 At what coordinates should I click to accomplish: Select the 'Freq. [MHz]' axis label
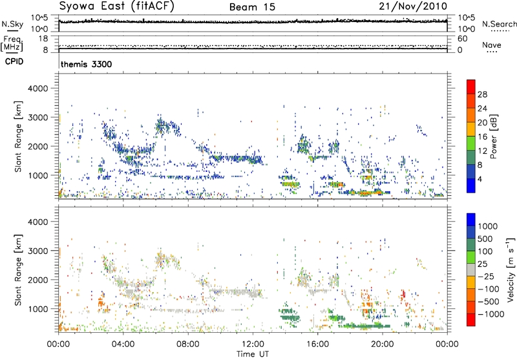(12, 43)
